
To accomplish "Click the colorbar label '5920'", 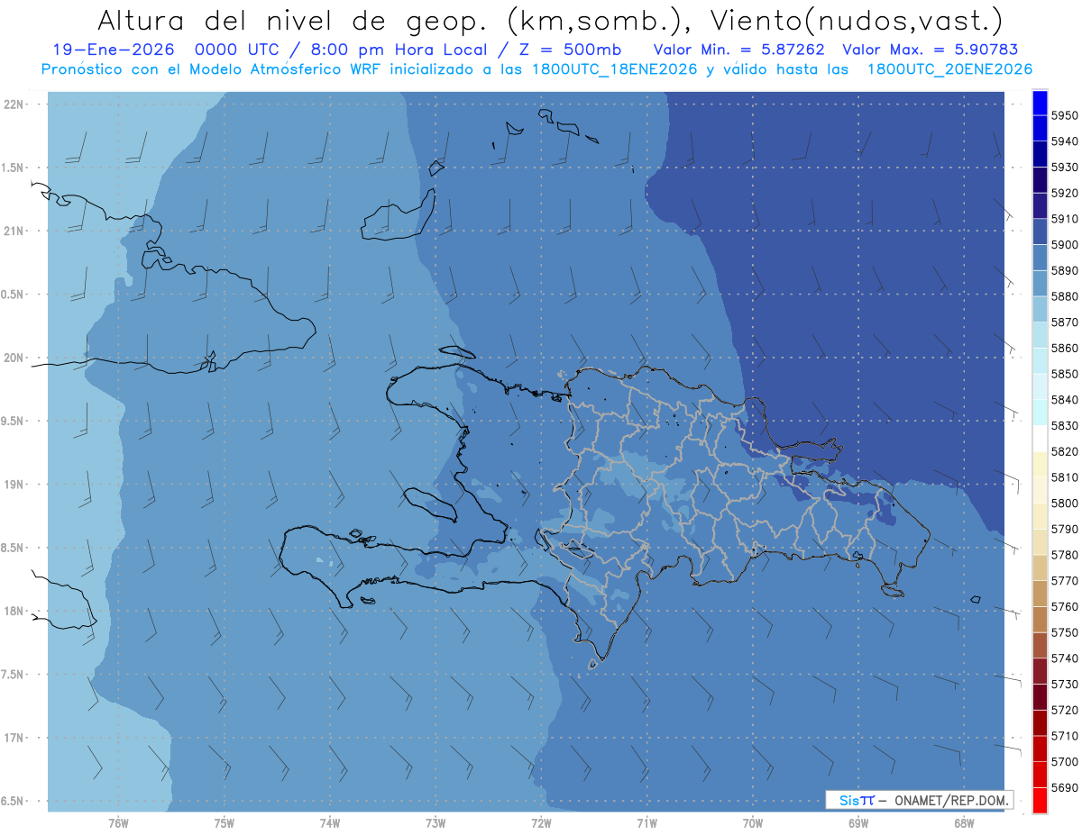I will [x=1063, y=193].
